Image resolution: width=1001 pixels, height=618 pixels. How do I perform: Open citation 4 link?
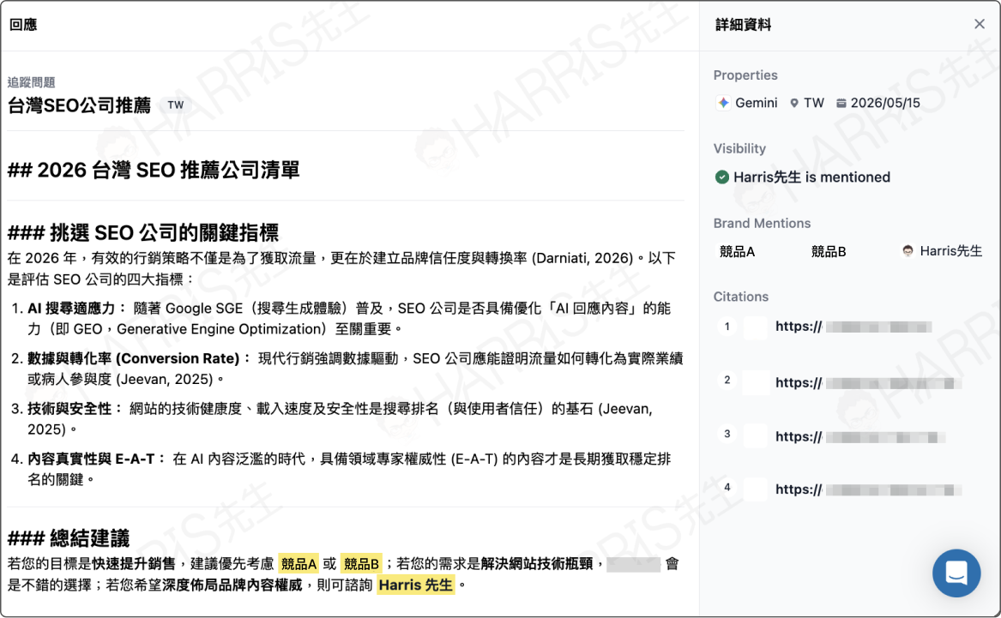point(868,489)
